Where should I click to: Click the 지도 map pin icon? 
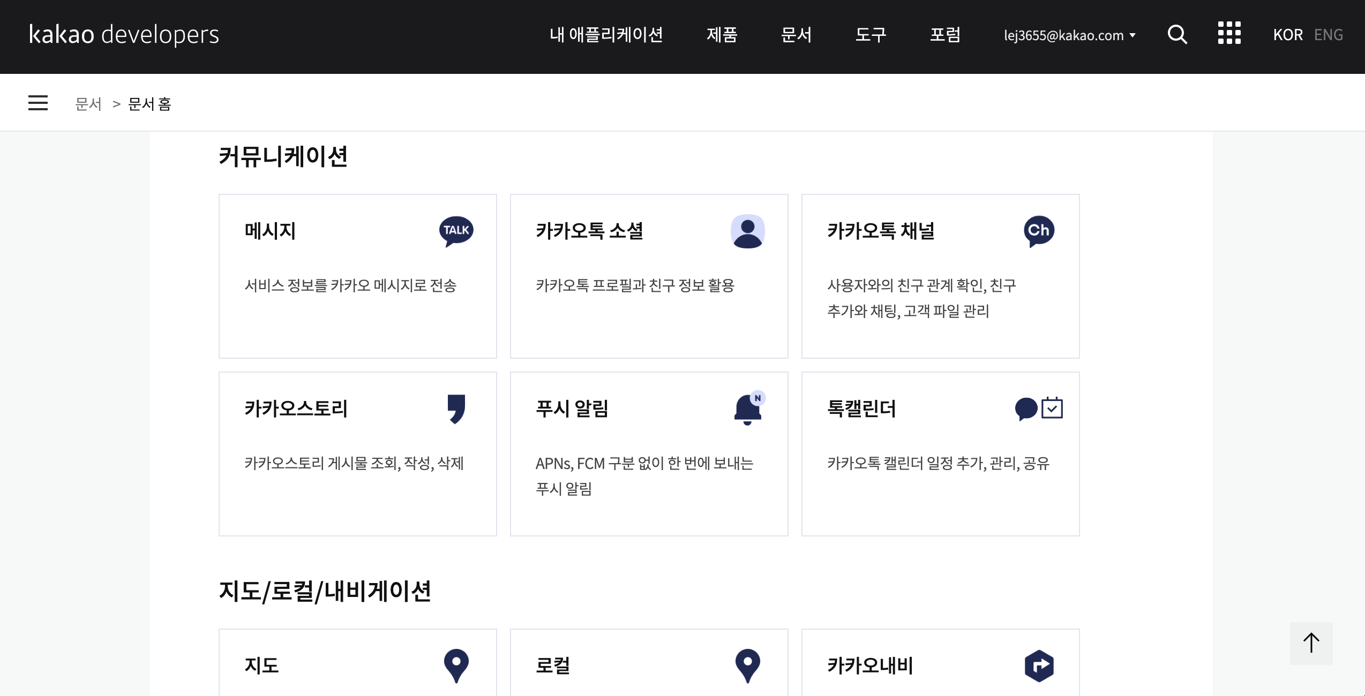click(456, 665)
